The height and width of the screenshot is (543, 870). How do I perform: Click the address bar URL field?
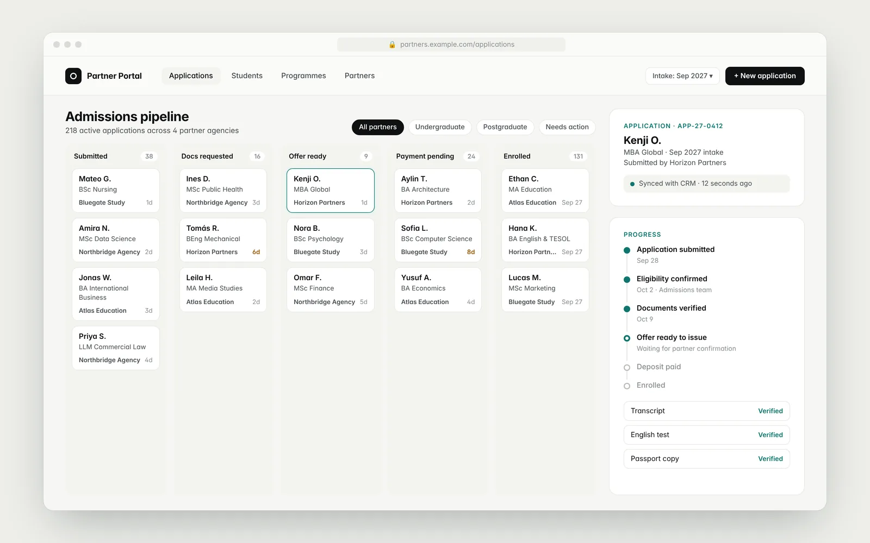[451, 45]
